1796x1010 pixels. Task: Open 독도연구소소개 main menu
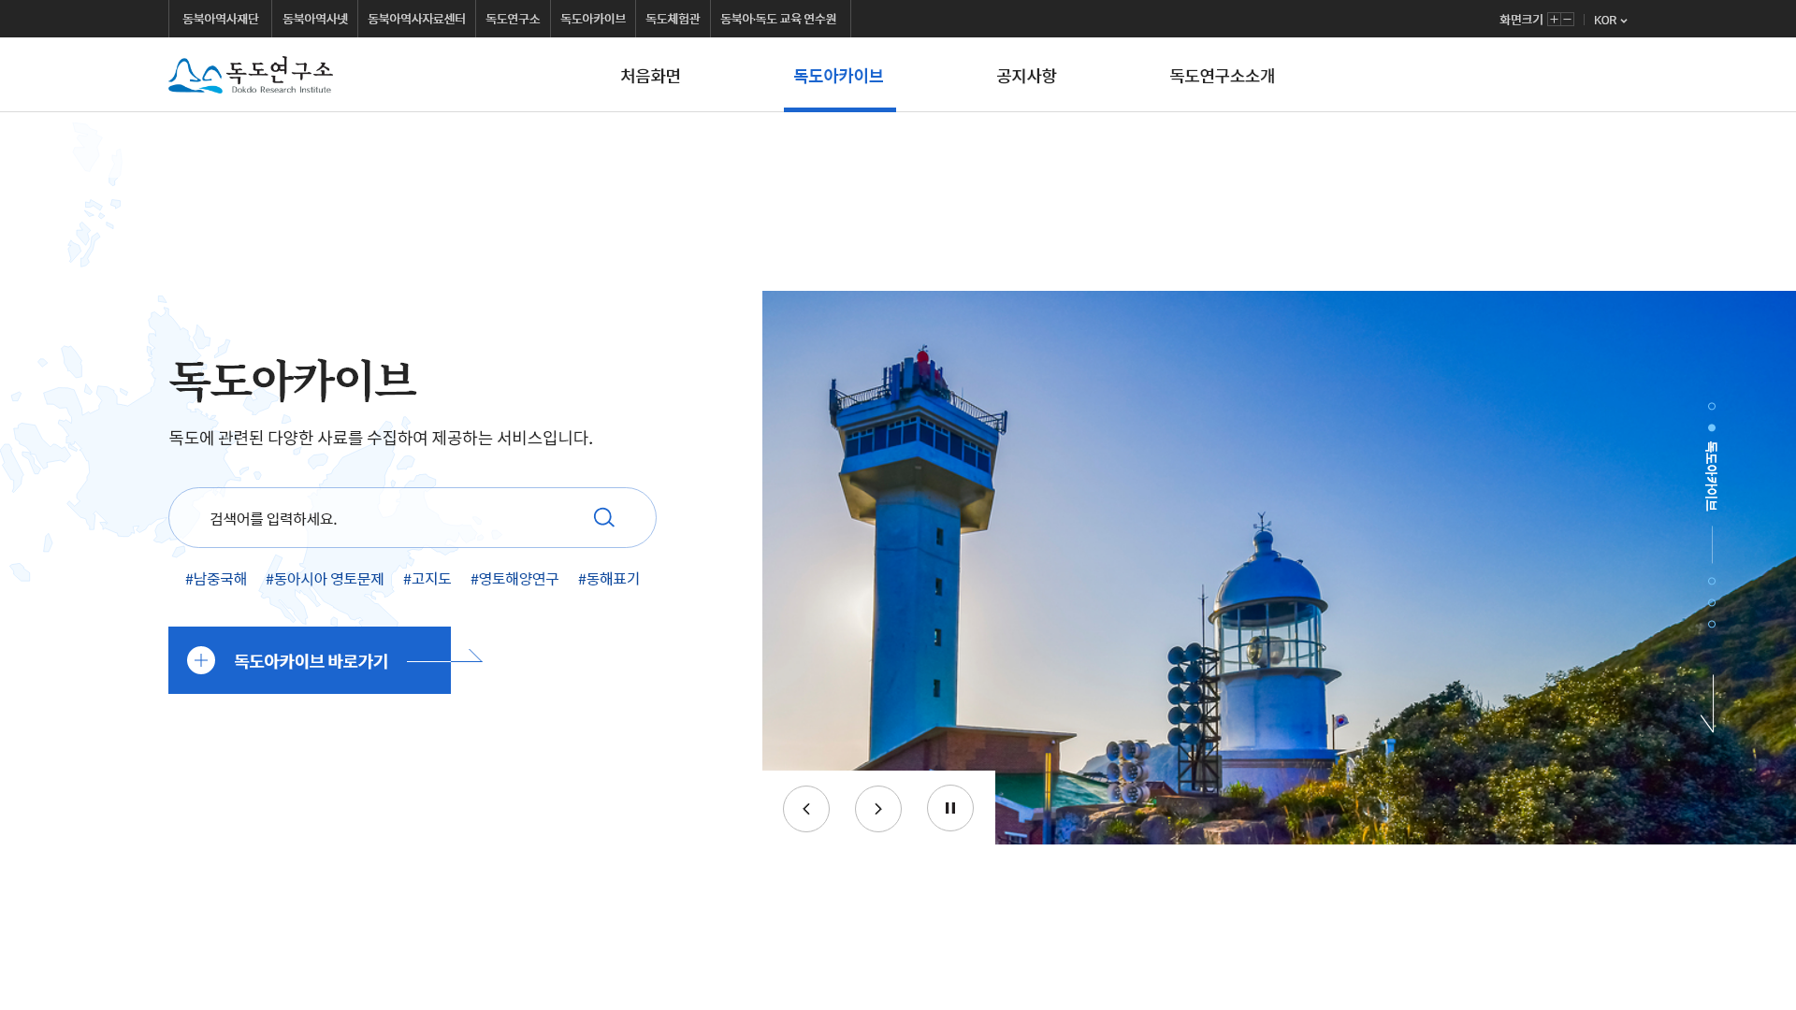(1222, 76)
